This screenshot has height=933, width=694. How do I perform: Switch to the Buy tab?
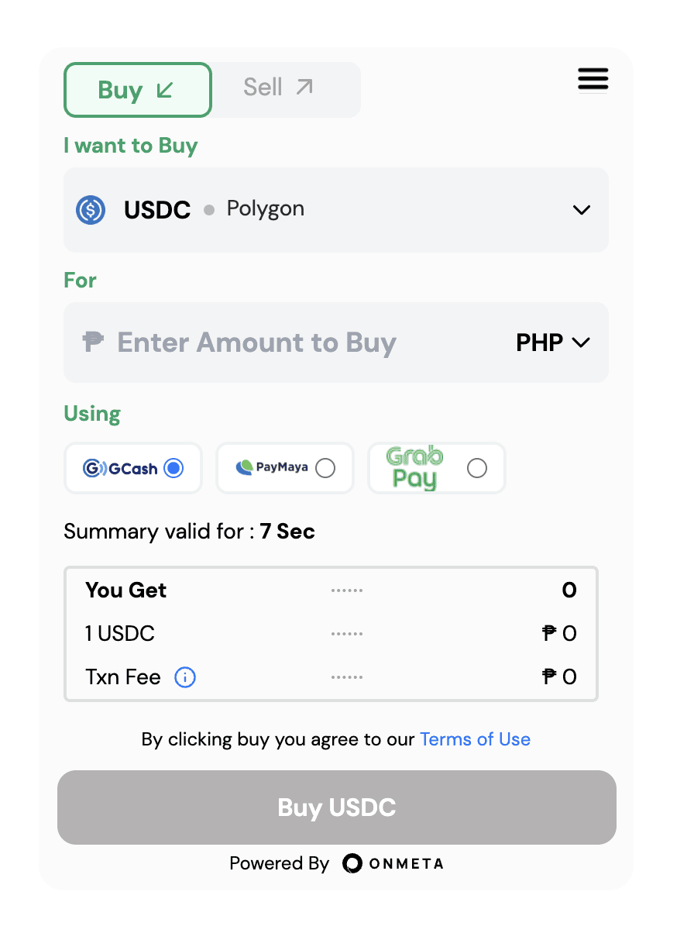pos(137,90)
